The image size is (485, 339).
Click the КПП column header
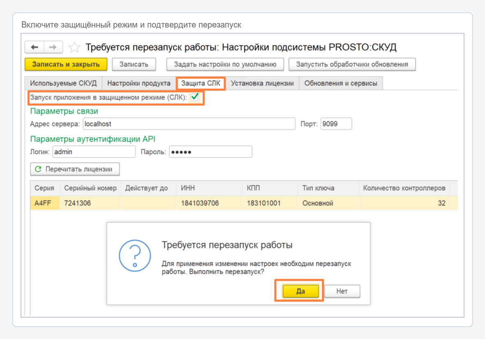point(270,188)
